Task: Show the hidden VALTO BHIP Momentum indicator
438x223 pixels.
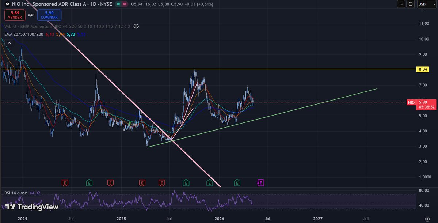Action: [x=136, y=26]
